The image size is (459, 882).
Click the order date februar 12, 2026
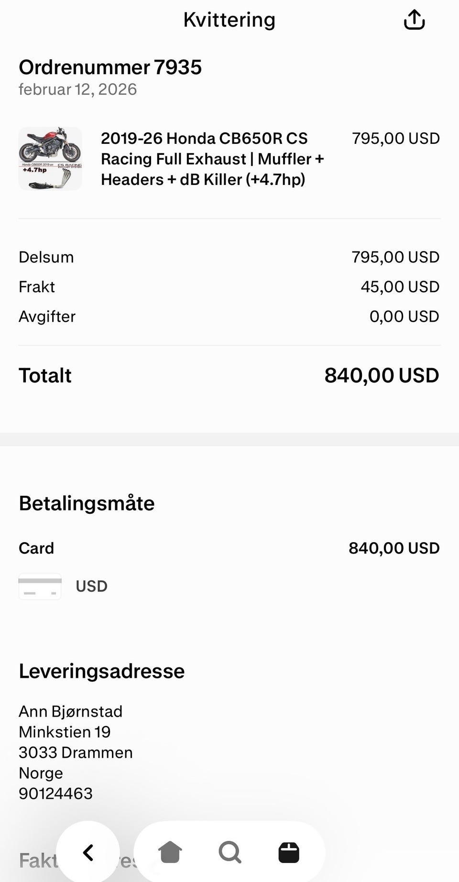click(77, 89)
